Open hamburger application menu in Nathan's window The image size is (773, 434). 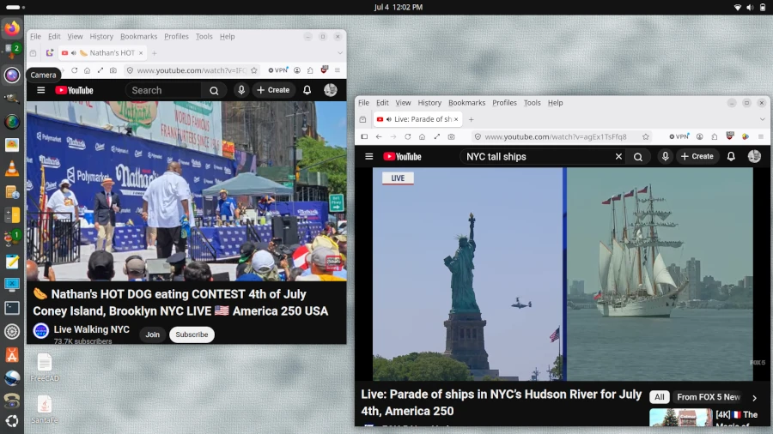[x=338, y=70]
